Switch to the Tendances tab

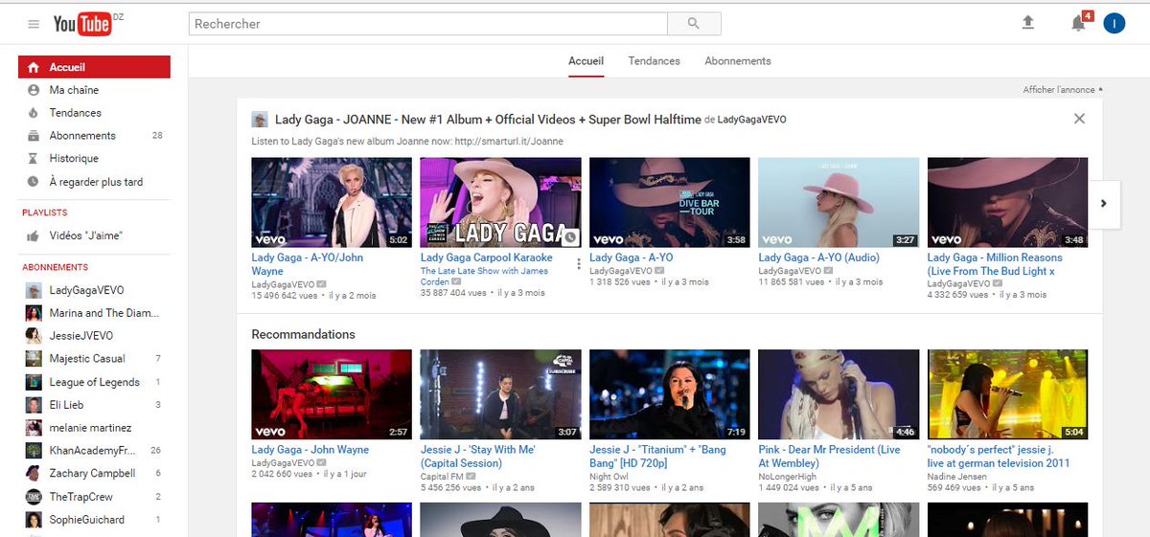click(655, 61)
